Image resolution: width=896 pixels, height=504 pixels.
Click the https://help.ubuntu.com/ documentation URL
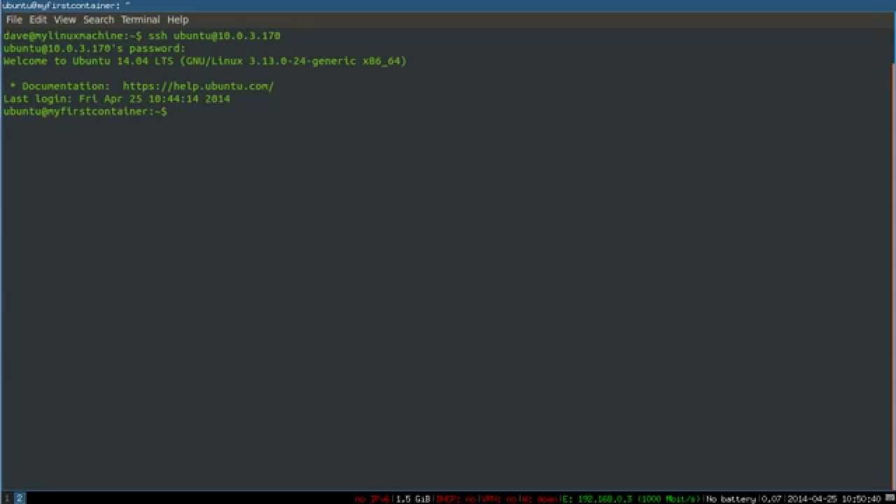[198, 86]
